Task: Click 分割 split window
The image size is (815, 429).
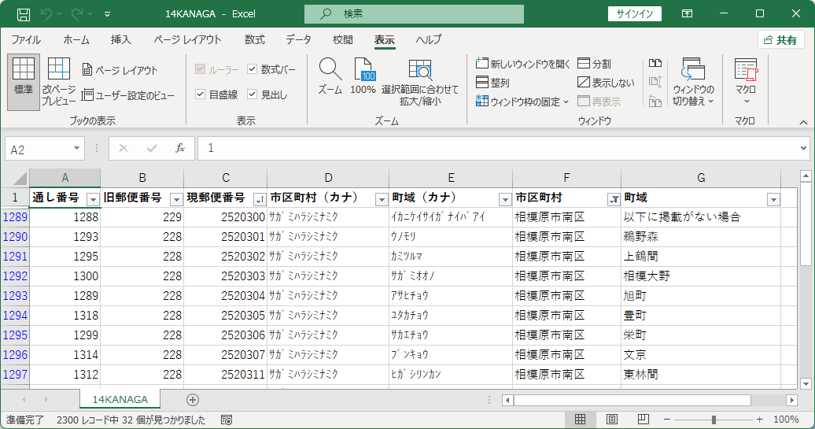Action: tap(595, 64)
